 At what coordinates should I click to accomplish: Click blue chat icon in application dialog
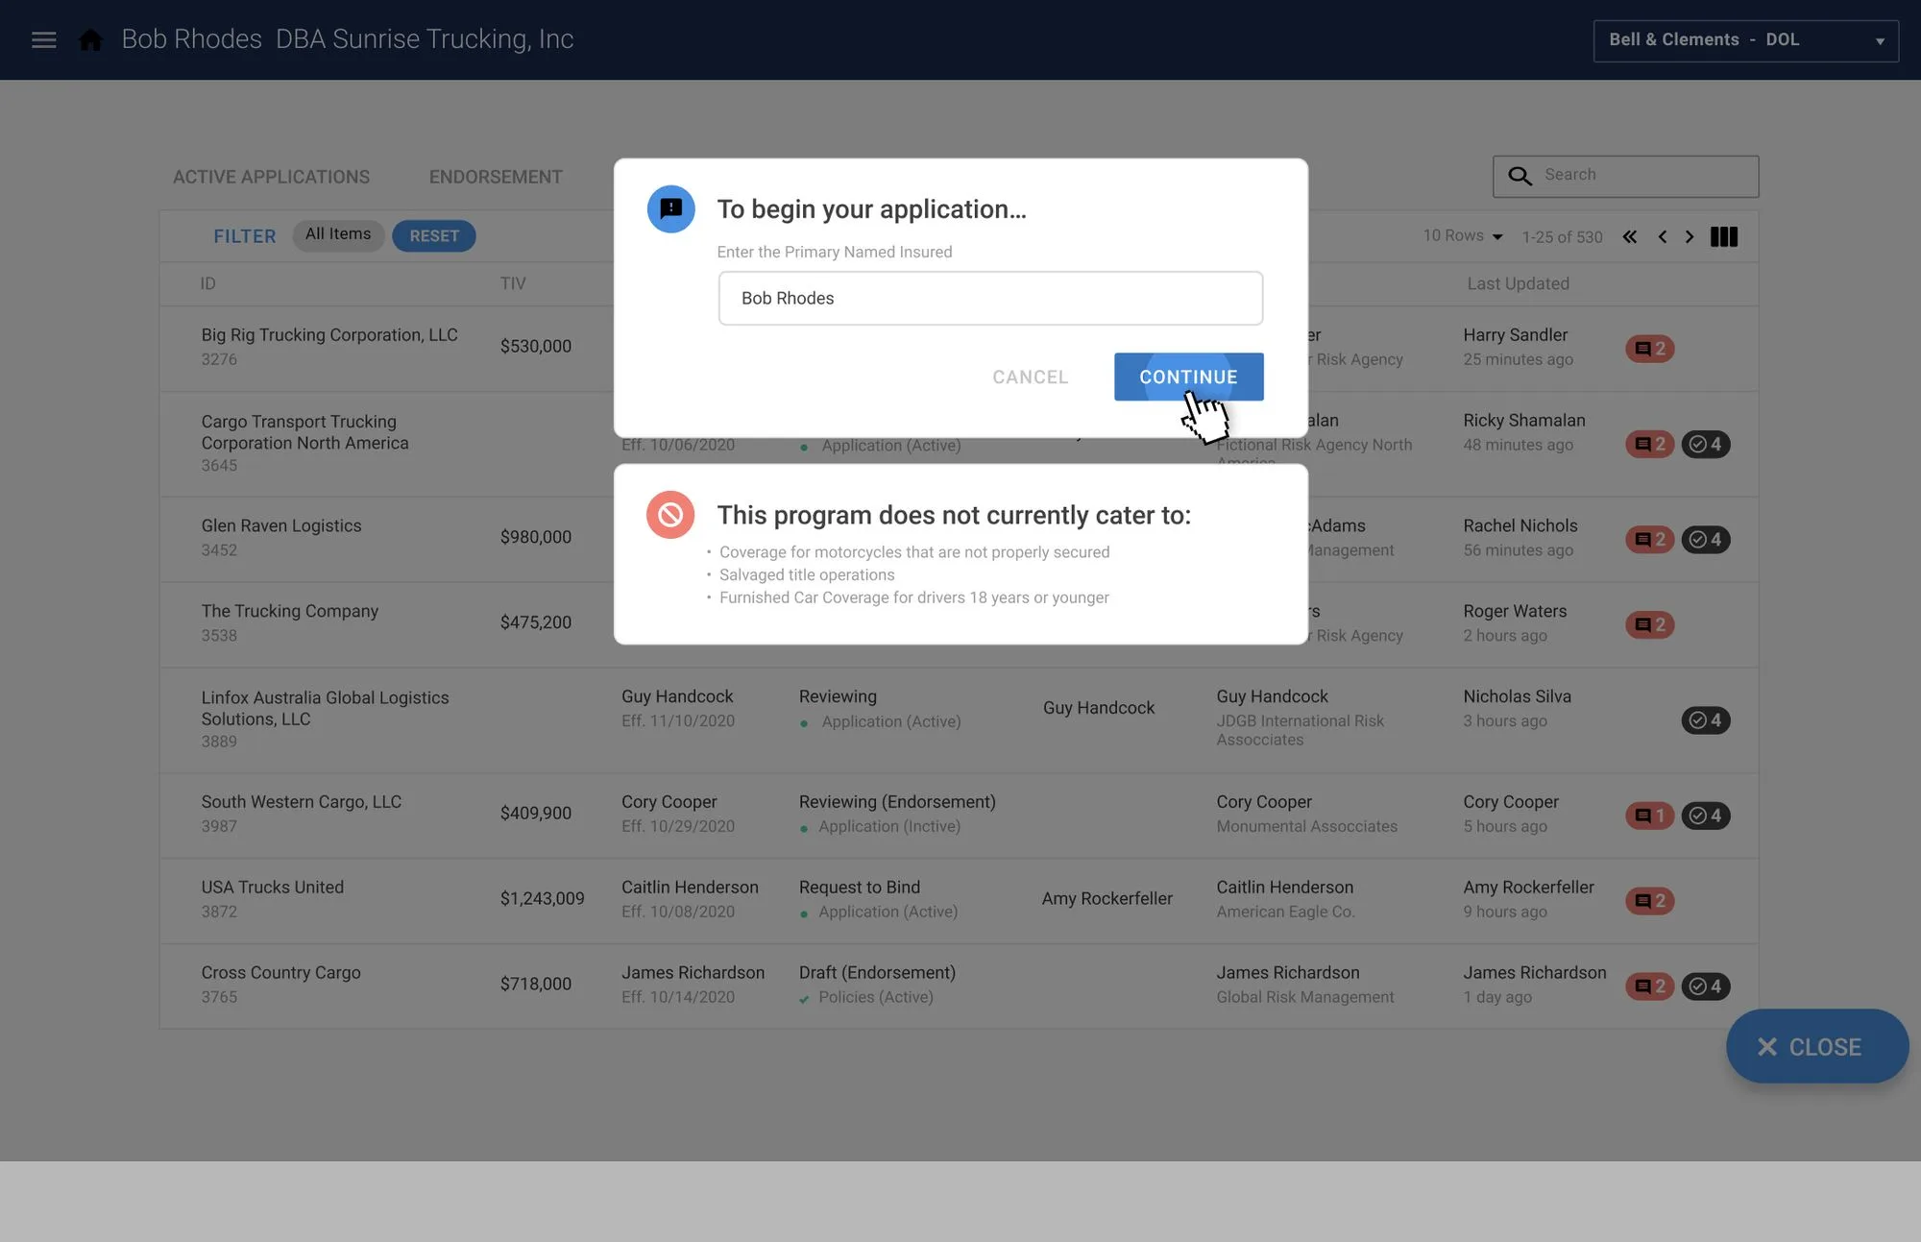[670, 208]
